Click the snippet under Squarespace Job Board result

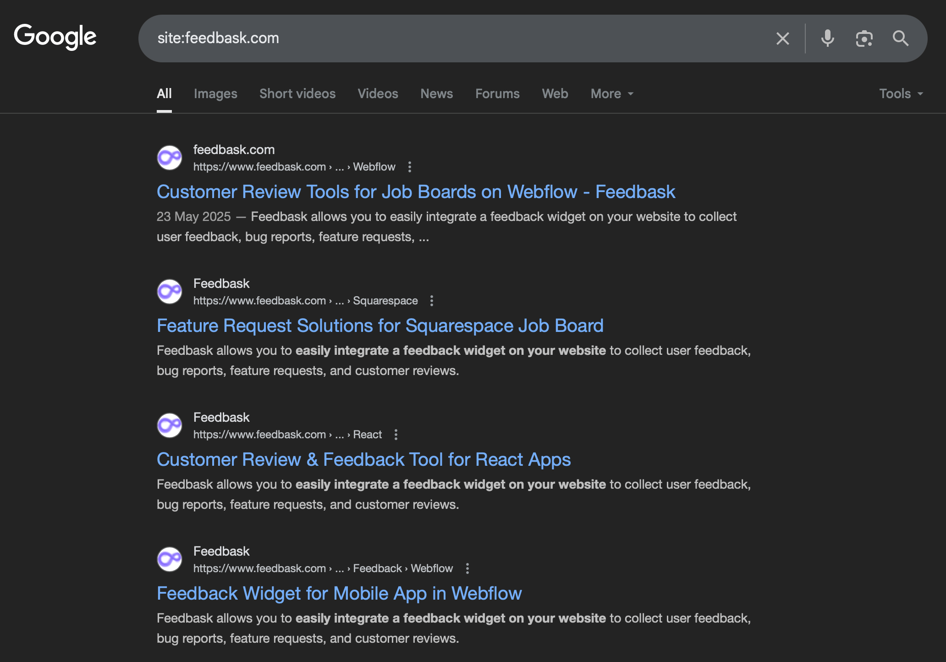click(454, 360)
